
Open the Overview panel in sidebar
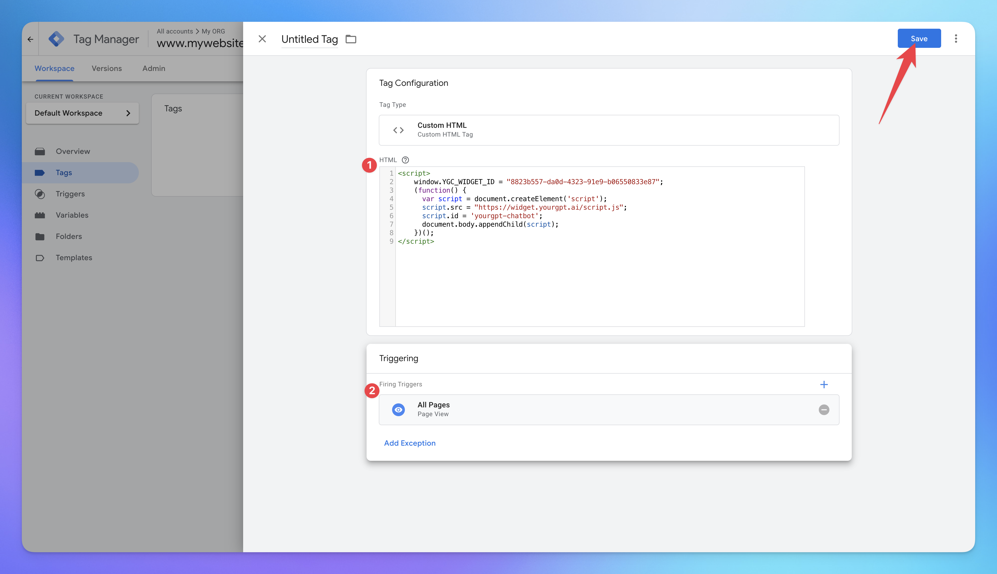[73, 151]
